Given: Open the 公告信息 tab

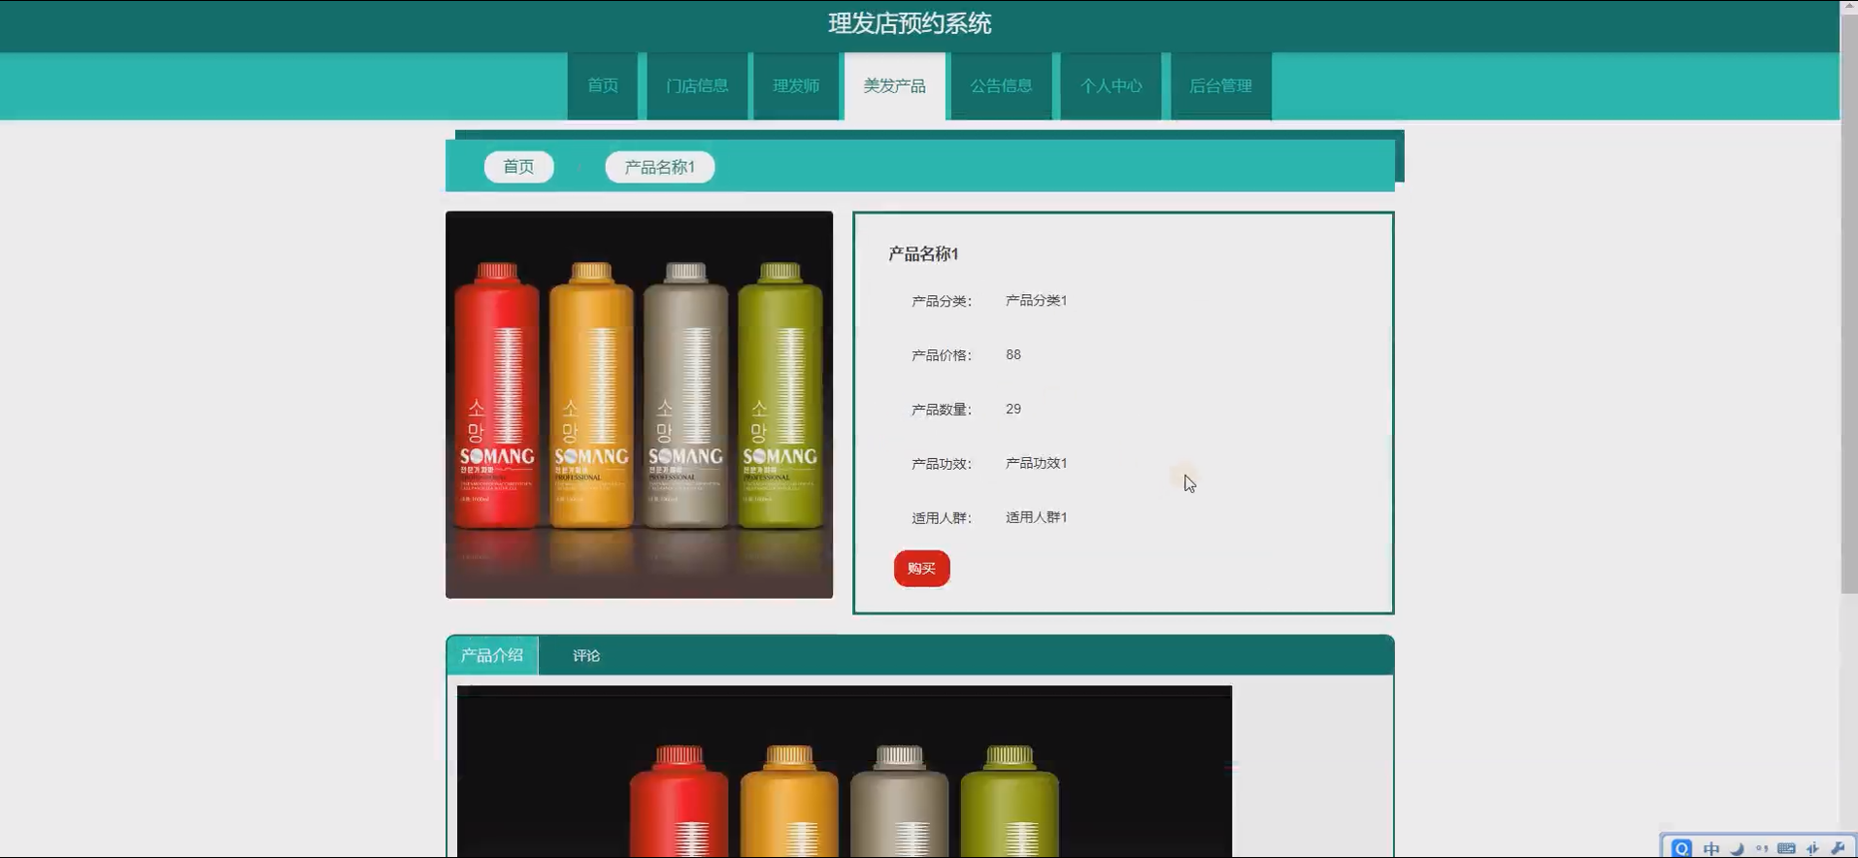Looking at the screenshot, I should click(1002, 85).
